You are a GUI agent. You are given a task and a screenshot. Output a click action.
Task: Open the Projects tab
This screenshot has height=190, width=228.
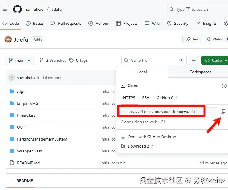pyautogui.click(x=127, y=23)
